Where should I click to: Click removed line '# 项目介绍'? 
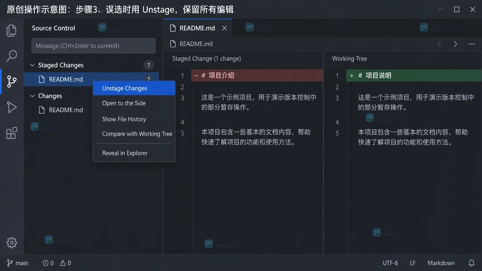click(x=257, y=76)
